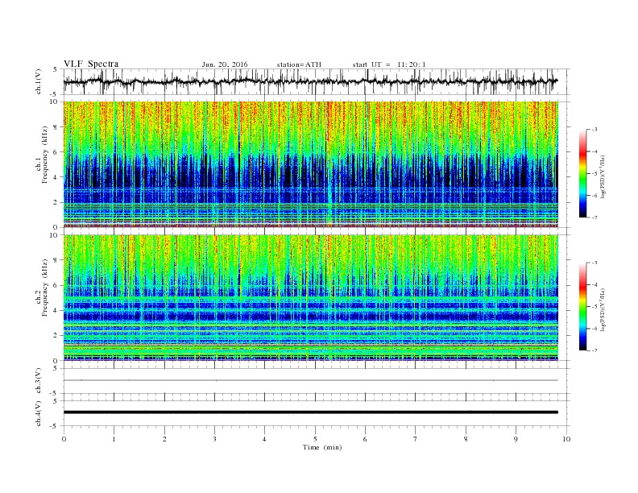The height and width of the screenshot is (493, 638).
Task: Click time axis tick label "7"
Action: coord(416,439)
